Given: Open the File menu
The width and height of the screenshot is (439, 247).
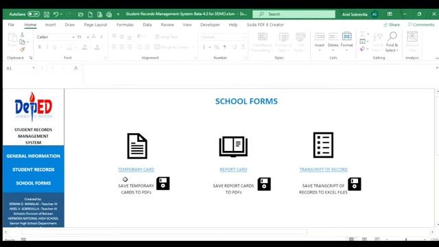Looking at the screenshot, I should coord(11,25).
